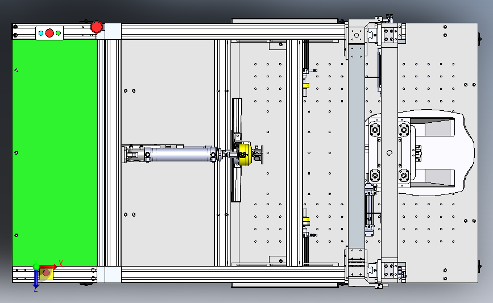The image size is (493, 303).
Task: Pick the lower-right bearing mount of seat fixture
Action: click(x=404, y=176)
